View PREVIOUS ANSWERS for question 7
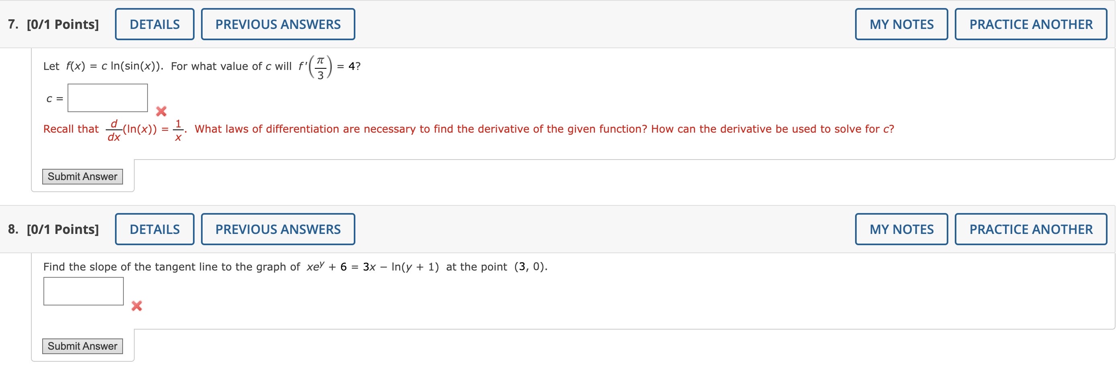 (x=278, y=25)
